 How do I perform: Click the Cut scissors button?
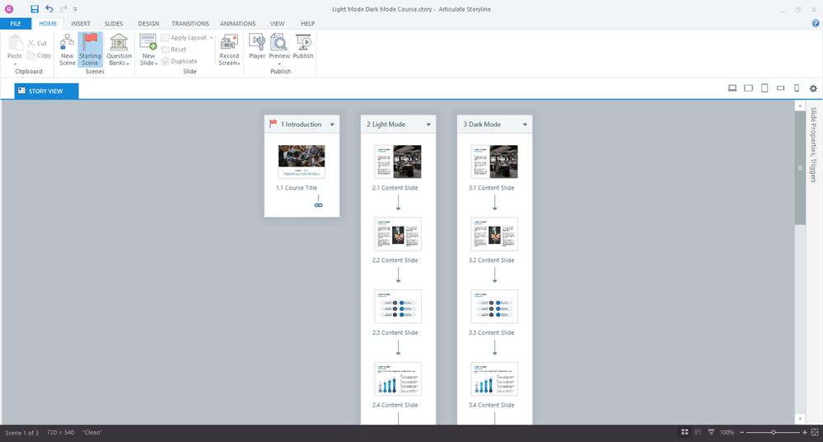(37, 43)
